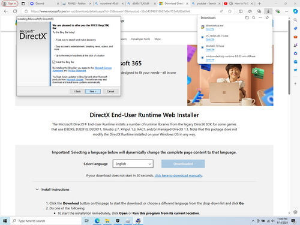Cancel the DirectX installation
Viewport: 300px width, 225px height.
pyautogui.click(x=110, y=91)
